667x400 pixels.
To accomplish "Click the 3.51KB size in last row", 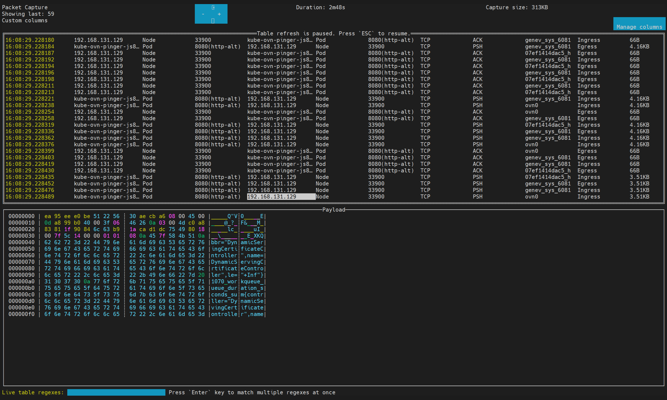I will point(639,197).
